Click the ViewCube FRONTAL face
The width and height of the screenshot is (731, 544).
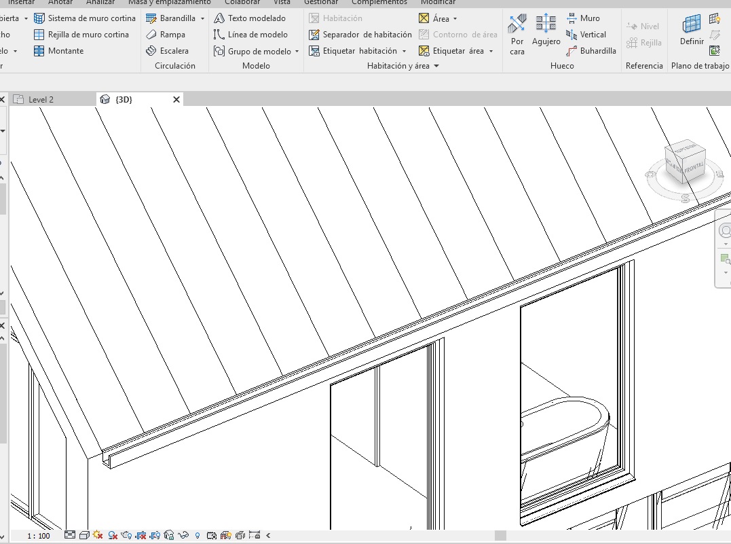pos(694,167)
